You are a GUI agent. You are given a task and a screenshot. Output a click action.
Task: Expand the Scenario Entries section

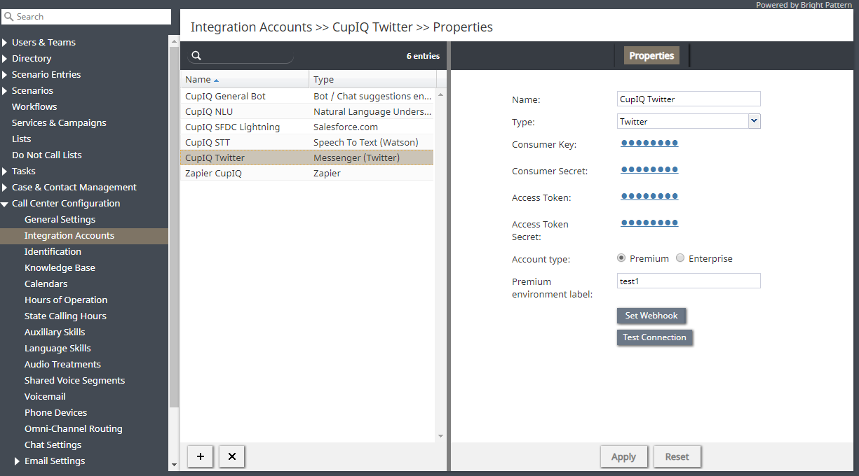(x=5, y=74)
